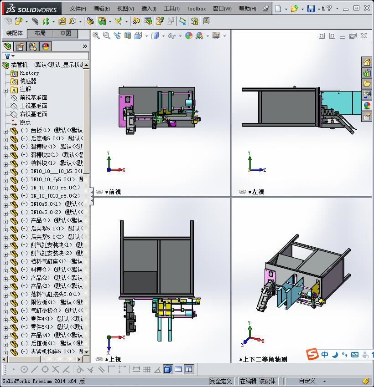Click the » chevron to expand left panel
This screenshot has height=387, width=374.
tap(86, 46)
